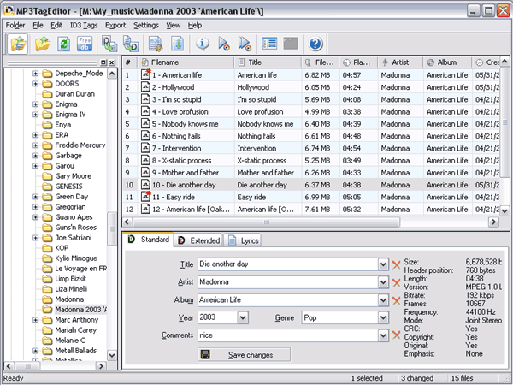Screen dimensions: 513x385
Task: Expand the DOORS folder
Action: pos(35,84)
